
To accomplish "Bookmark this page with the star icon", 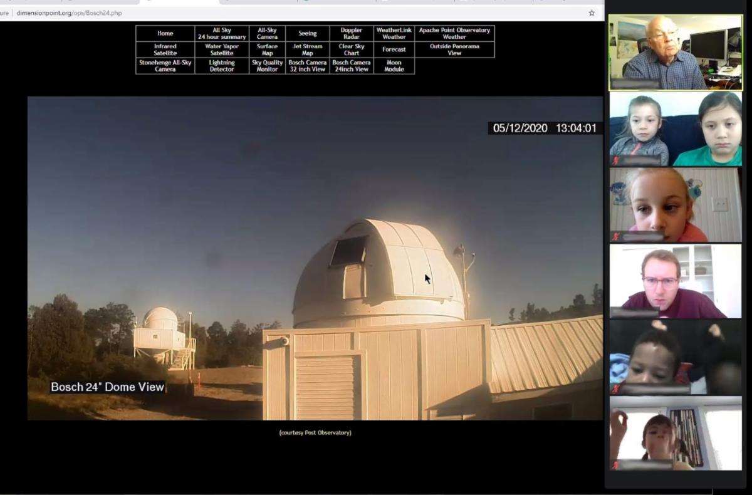I will point(591,13).
